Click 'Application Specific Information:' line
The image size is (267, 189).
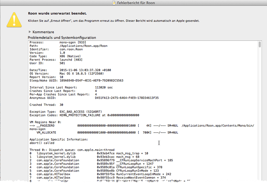point(58,140)
